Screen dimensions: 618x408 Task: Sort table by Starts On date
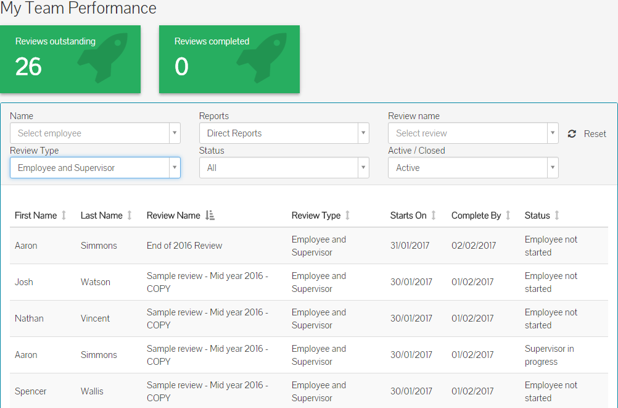[434, 215]
